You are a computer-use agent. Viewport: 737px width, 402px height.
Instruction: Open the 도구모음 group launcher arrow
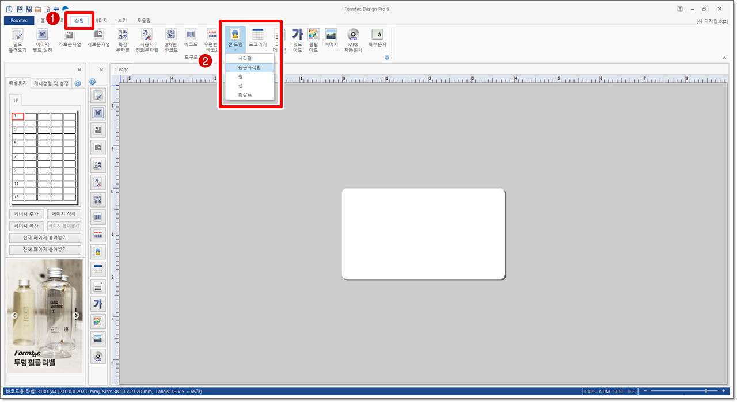pyautogui.click(x=387, y=58)
